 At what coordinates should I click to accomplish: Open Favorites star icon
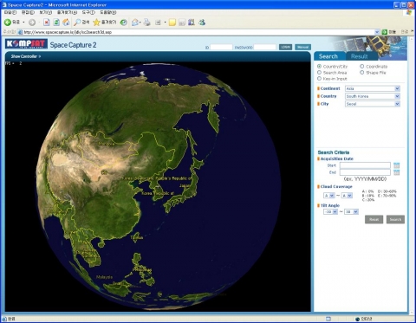(x=96, y=23)
